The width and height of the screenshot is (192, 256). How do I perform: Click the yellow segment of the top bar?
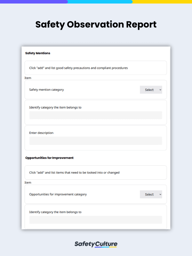tap(162, 2)
